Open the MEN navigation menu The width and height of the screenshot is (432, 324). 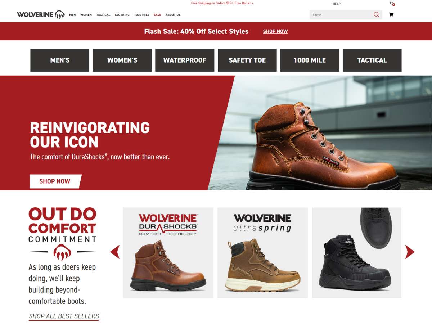72,15
